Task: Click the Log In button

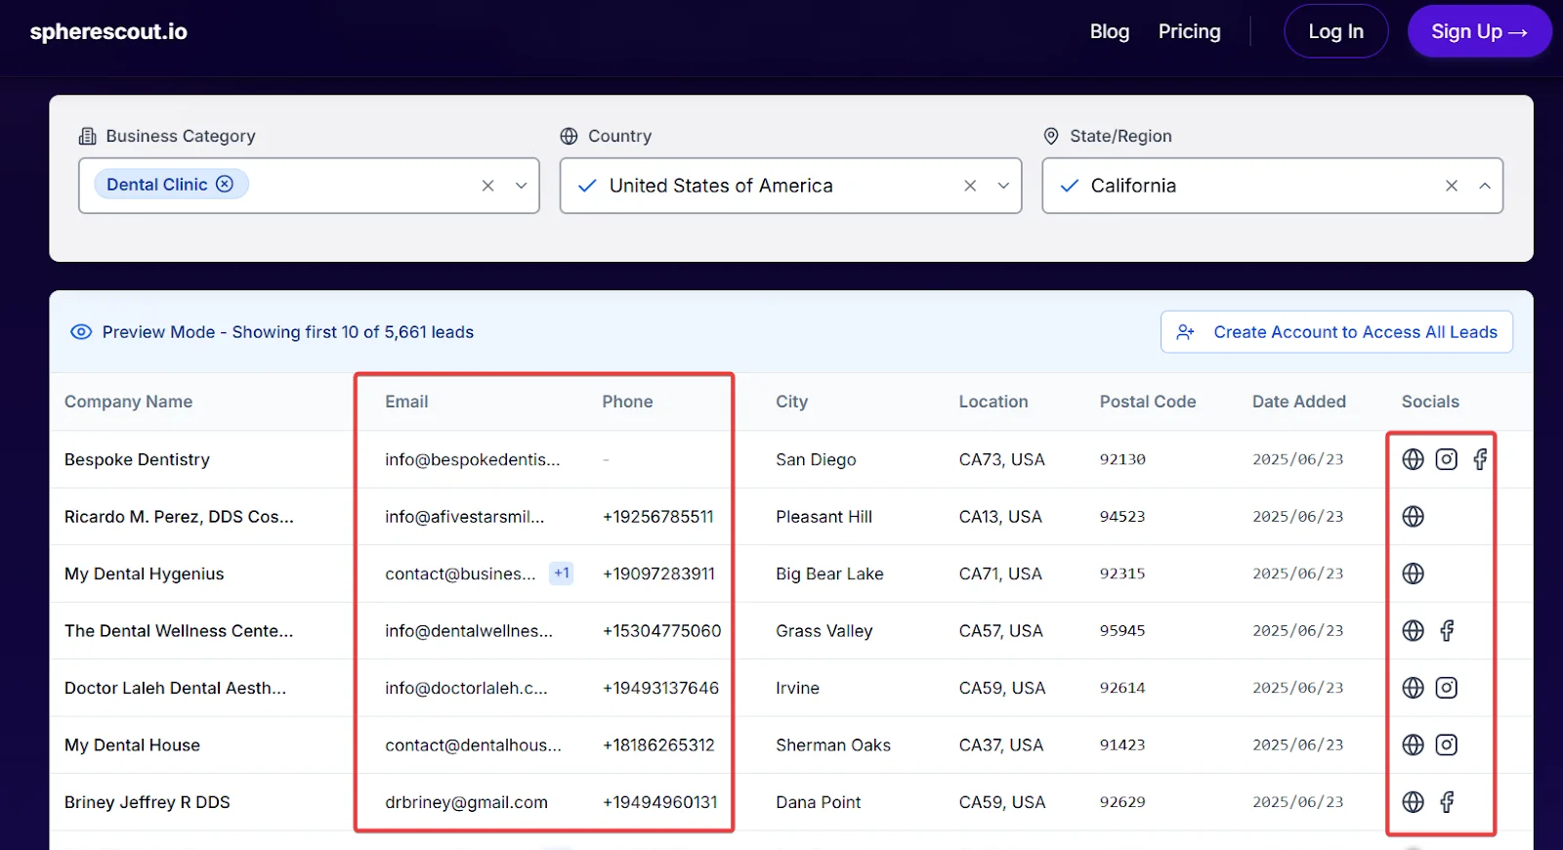Action: [1335, 31]
